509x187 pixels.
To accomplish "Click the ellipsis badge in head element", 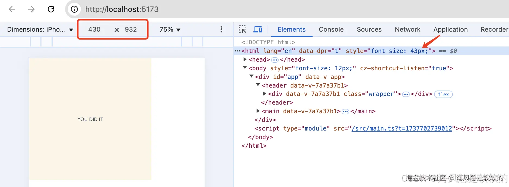I will [x=275, y=60].
